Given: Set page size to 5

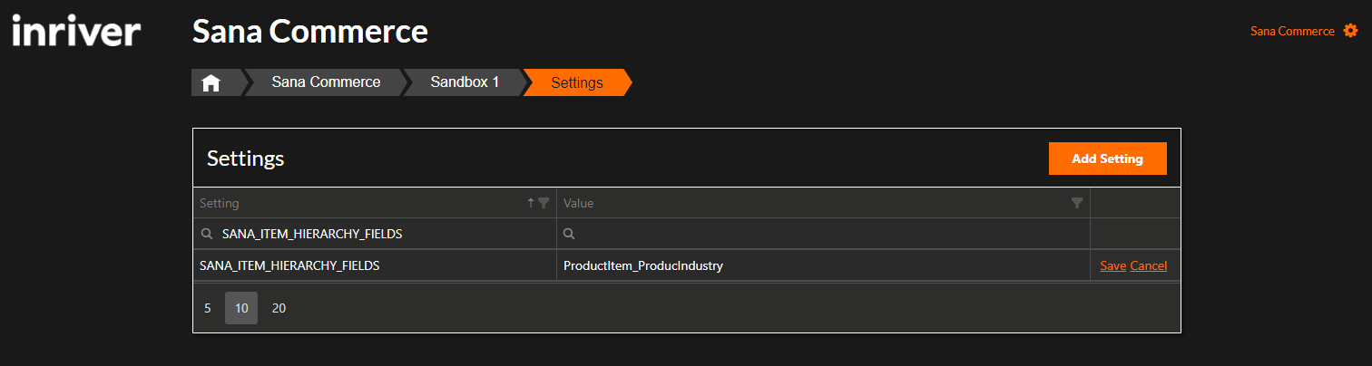Looking at the screenshot, I should click(208, 308).
